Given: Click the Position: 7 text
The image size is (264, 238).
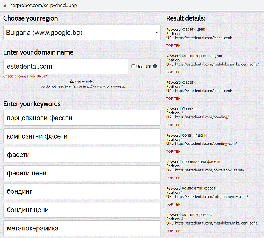Looking at the screenshot, I should pos(175,86).
